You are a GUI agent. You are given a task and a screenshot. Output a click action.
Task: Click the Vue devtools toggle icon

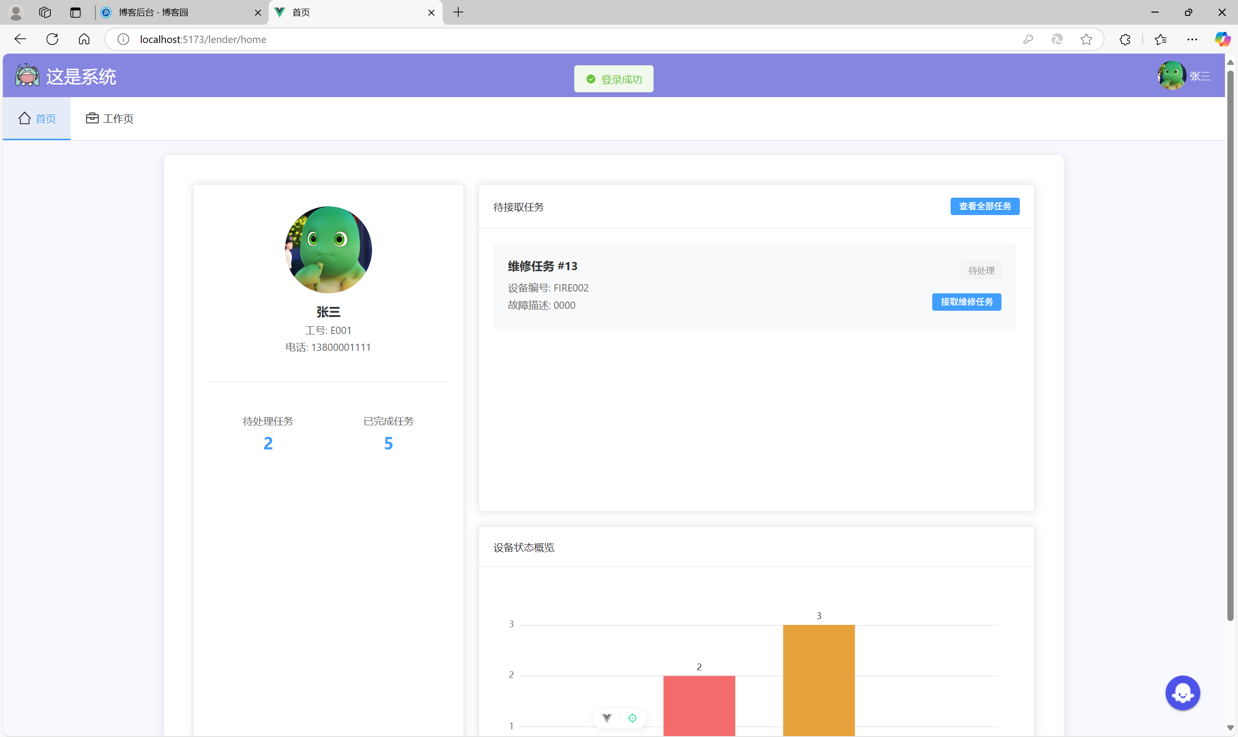tap(607, 718)
